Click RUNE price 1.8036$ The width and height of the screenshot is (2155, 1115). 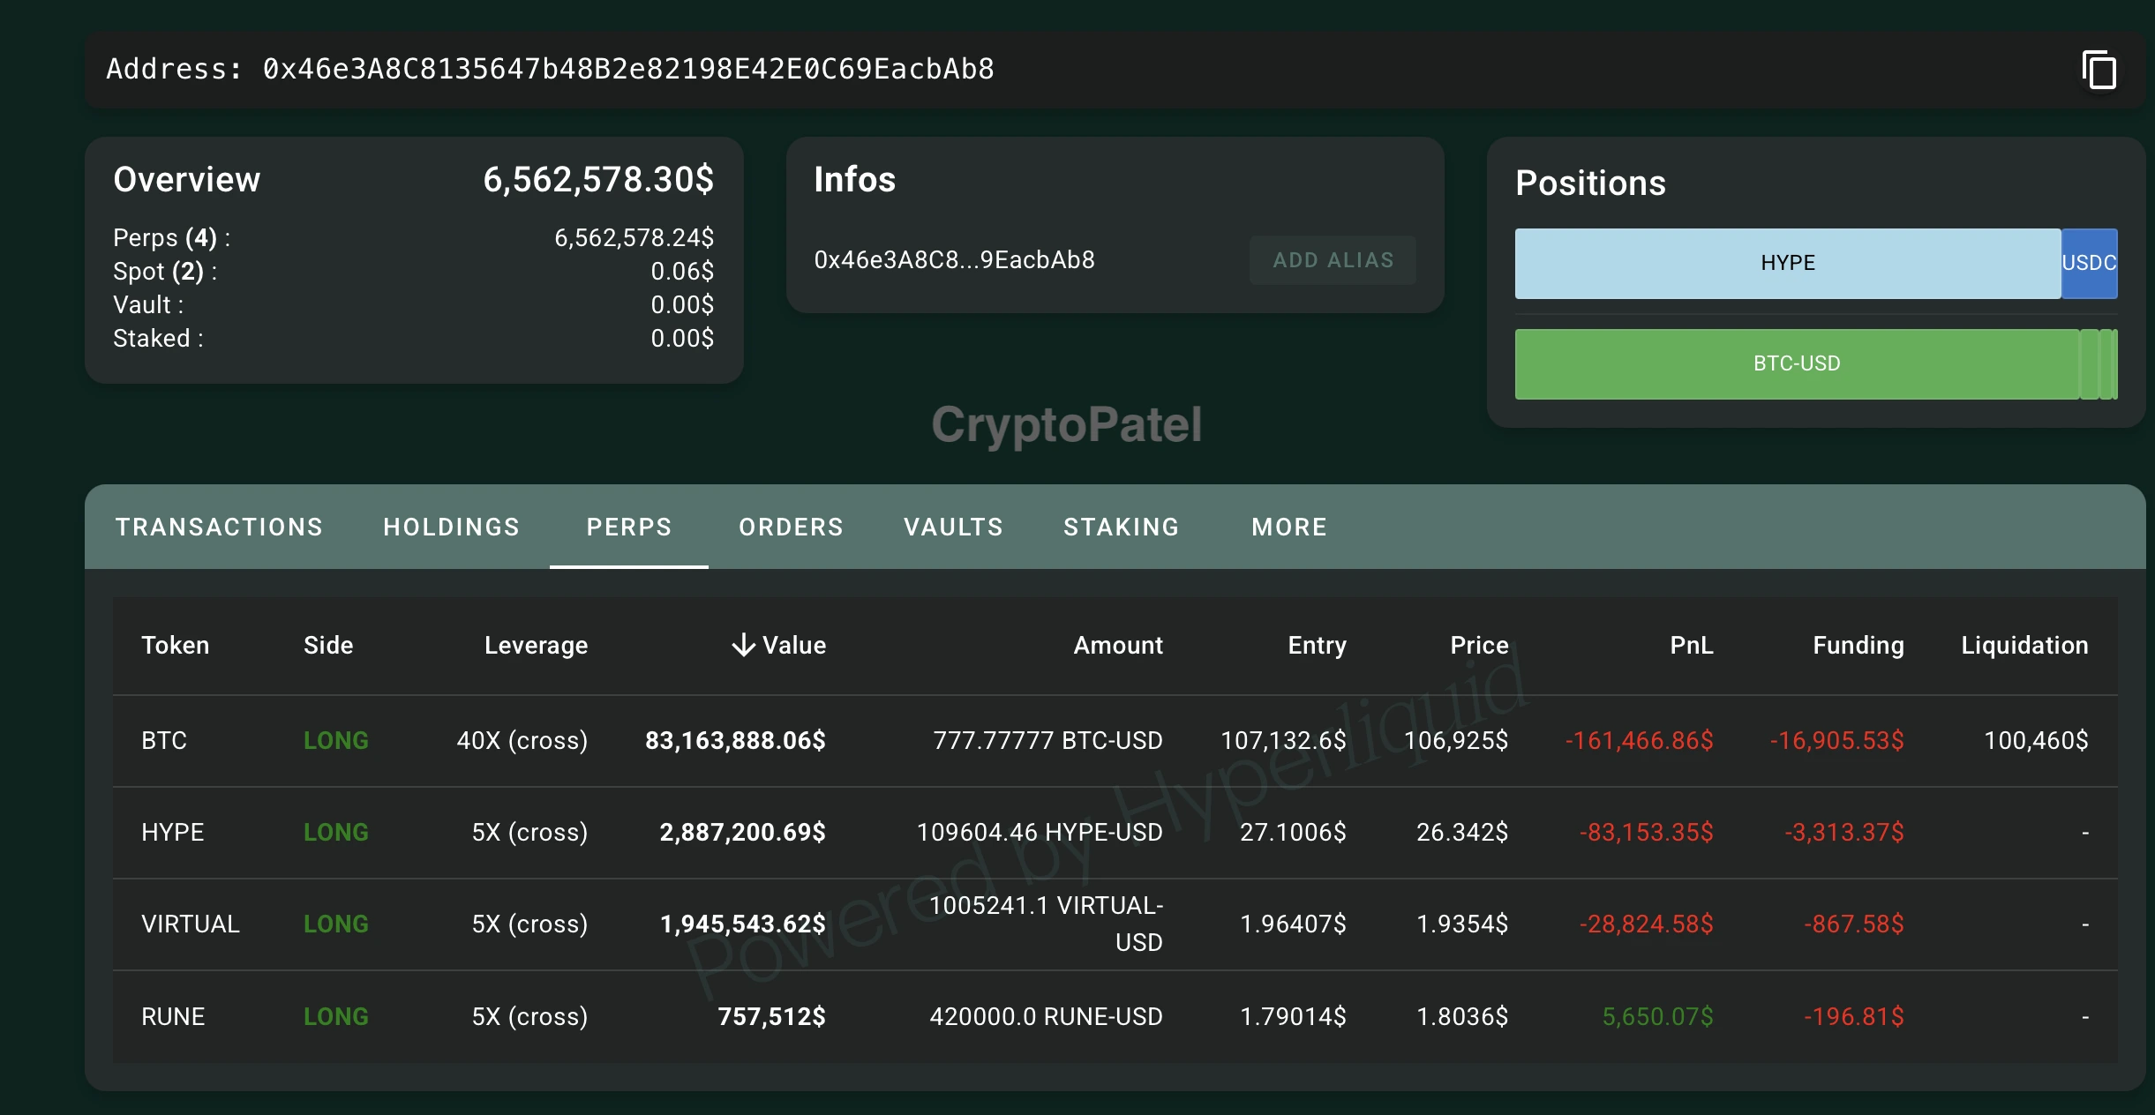tap(1462, 1016)
